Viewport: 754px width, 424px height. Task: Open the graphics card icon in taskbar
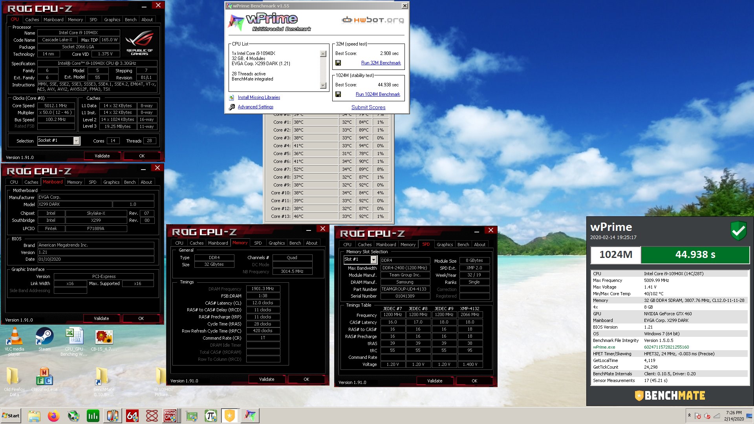coord(192,416)
